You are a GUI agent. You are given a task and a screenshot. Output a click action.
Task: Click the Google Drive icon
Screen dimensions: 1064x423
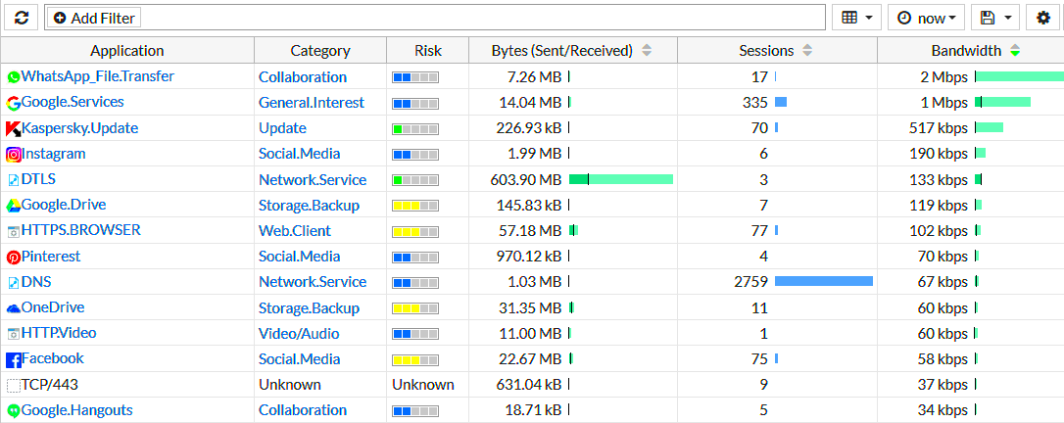point(14,206)
